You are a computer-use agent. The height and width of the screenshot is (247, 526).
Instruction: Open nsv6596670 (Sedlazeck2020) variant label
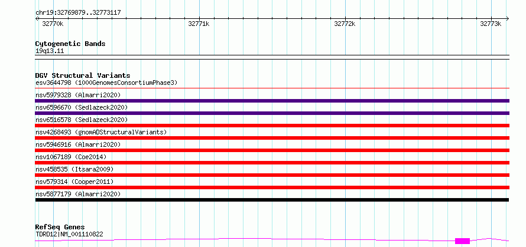82,107
